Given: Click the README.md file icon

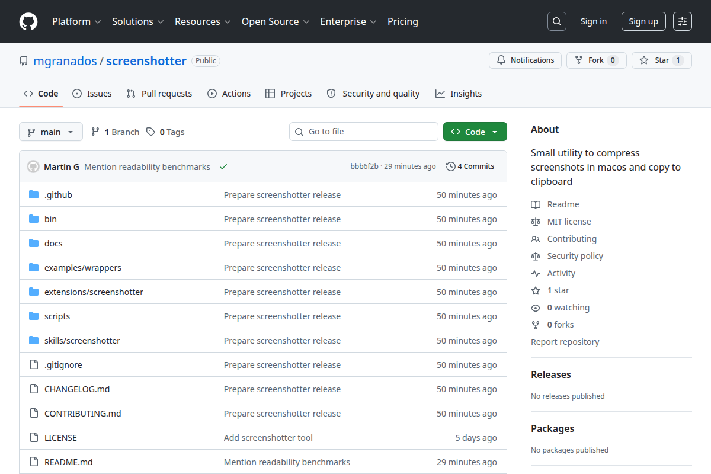Looking at the screenshot, I should click(34, 462).
